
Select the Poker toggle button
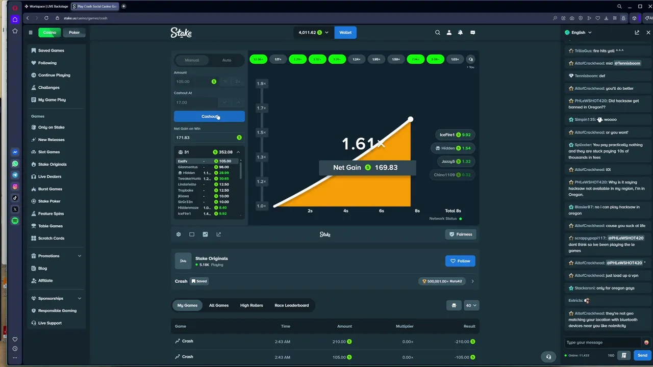coord(74,33)
